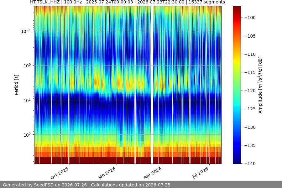
Task: Click the 'Apr 2026' x-axis label
Action: [153, 173]
